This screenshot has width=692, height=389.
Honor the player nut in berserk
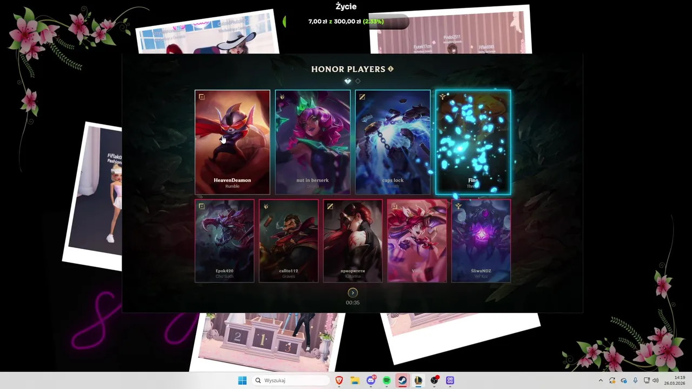click(x=312, y=142)
